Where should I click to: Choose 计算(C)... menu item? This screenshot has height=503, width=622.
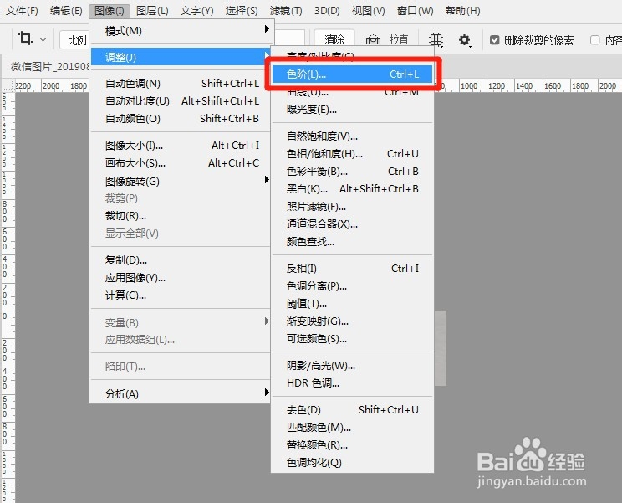[x=182, y=295]
